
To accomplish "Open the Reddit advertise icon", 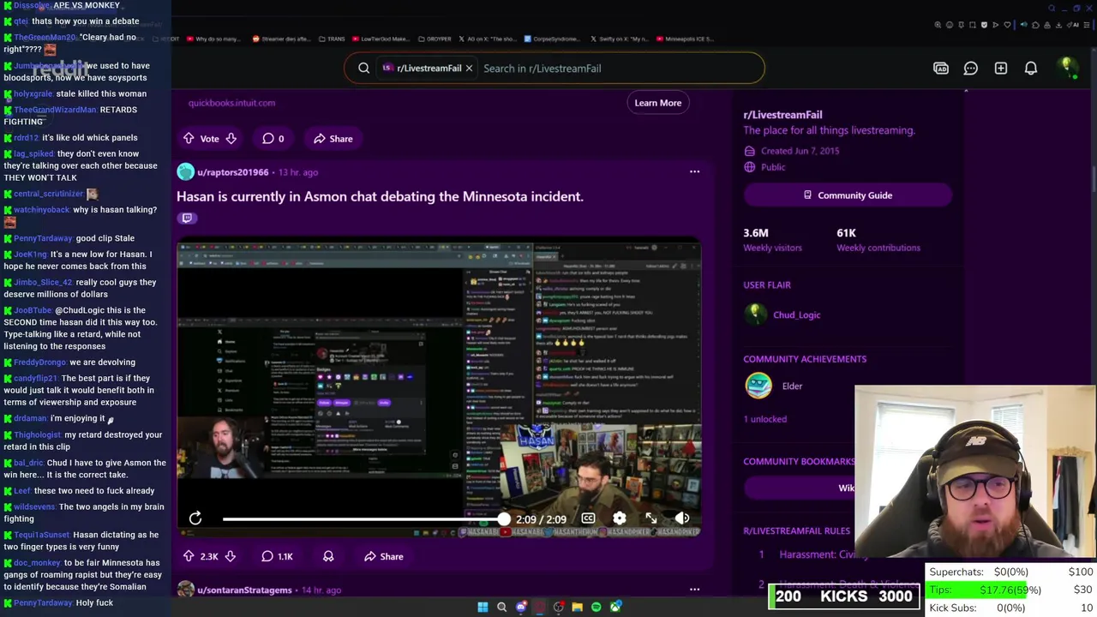I will [941, 68].
